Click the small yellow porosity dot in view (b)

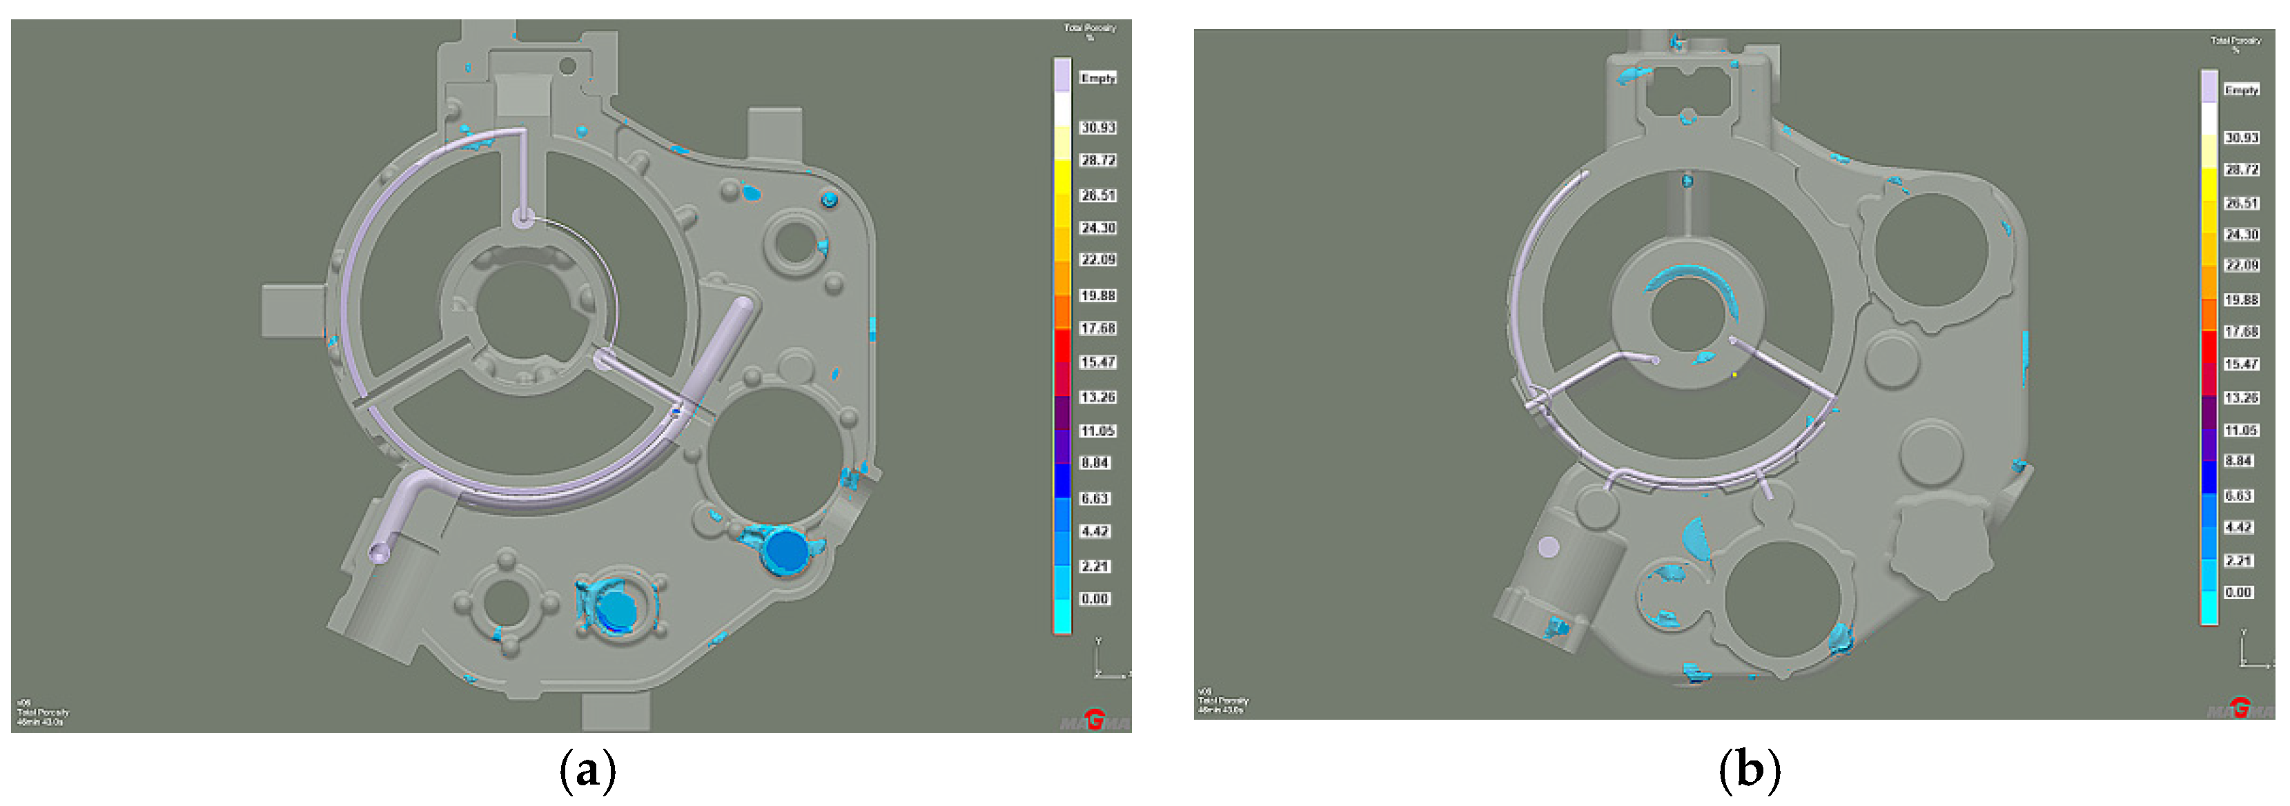click(1734, 375)
